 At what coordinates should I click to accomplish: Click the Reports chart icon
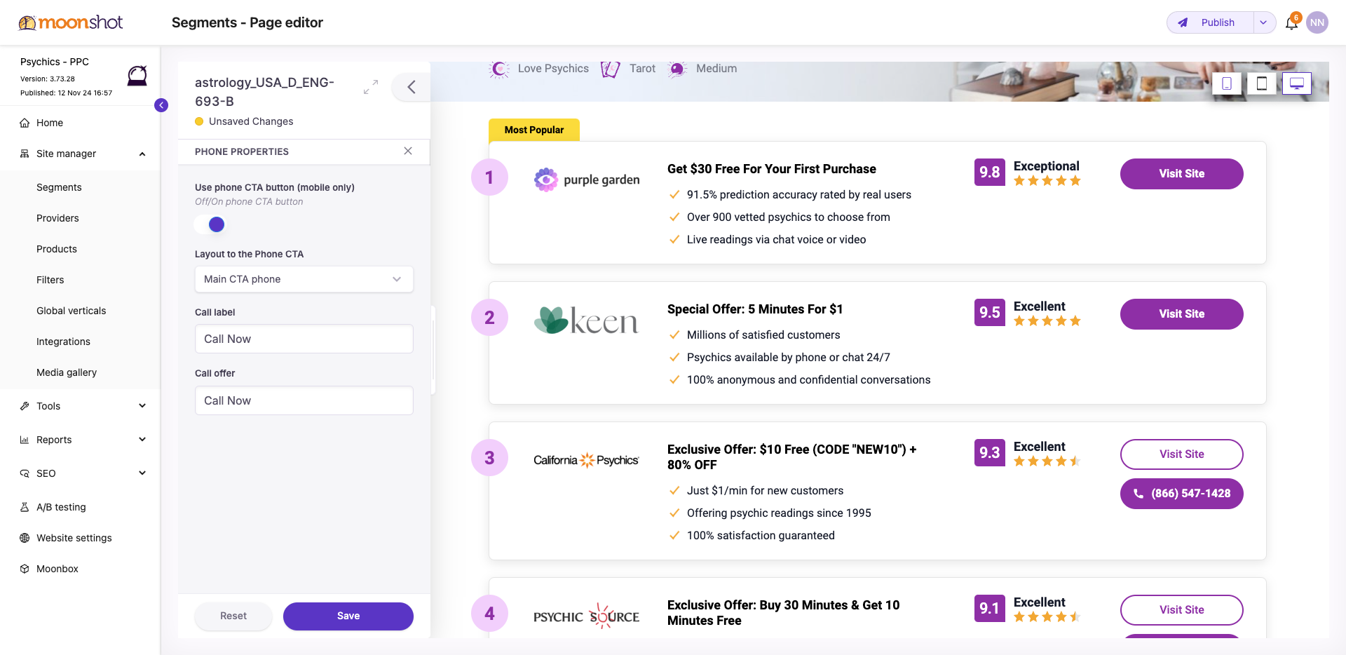coord(25,440)
